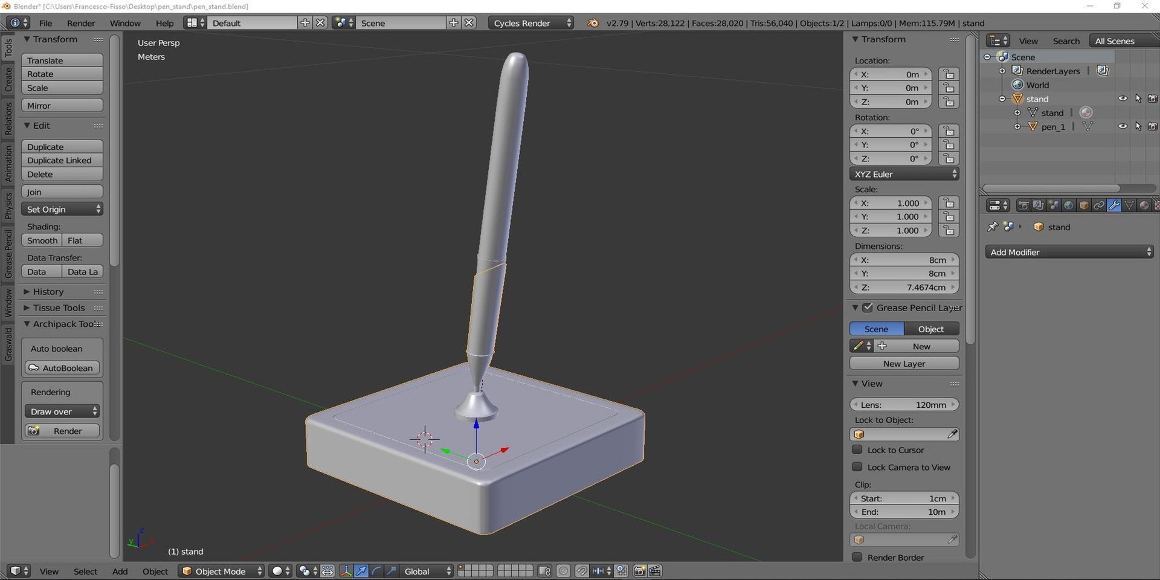This screenshot has height=580, width=1160.
Task: Open the World properties globe tab
Action: (x=1069, y=205)
